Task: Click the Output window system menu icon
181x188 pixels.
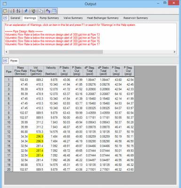Action: coord(5,4)
